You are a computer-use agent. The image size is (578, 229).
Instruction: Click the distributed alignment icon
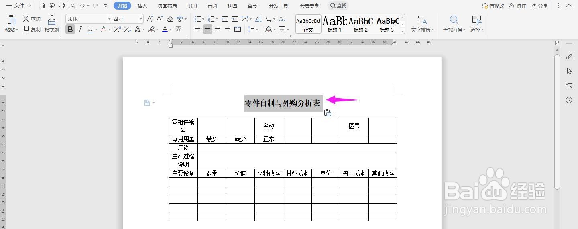click(x=238, y=29)
